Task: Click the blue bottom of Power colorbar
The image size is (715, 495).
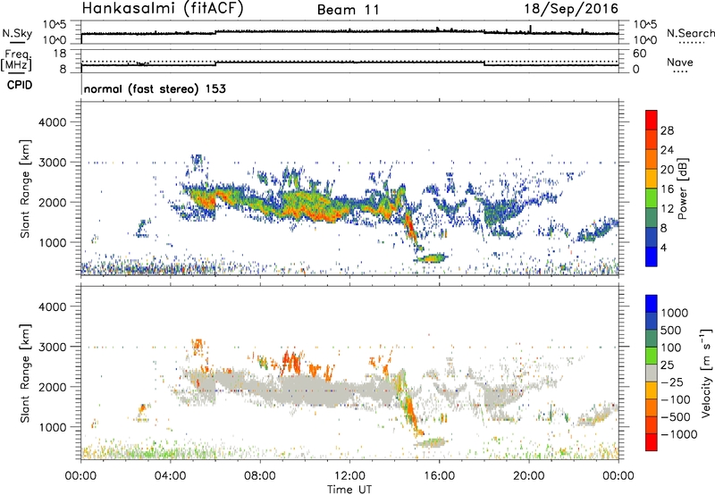Action: tap(652, 256)
